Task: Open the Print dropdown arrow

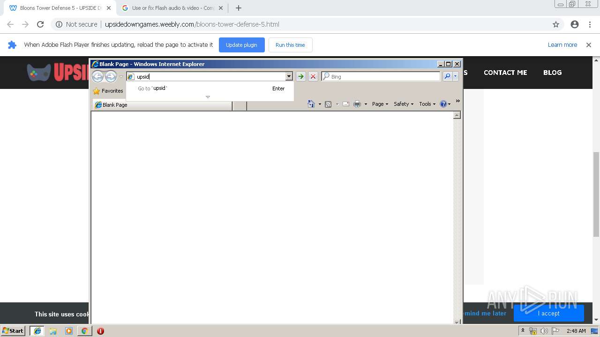Action: click(366, 104)
